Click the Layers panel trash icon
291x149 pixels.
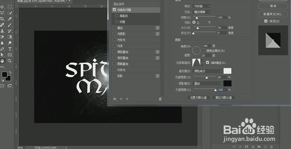point(271,147)
